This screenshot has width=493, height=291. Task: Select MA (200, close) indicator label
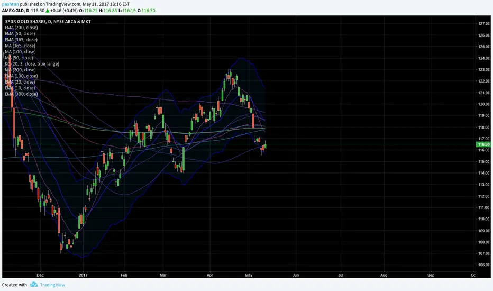(x=20, y=70)
